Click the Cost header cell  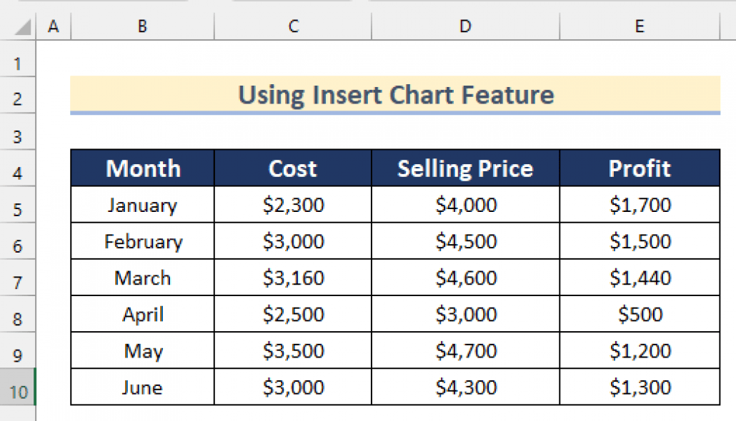click(x=292, y=168)
